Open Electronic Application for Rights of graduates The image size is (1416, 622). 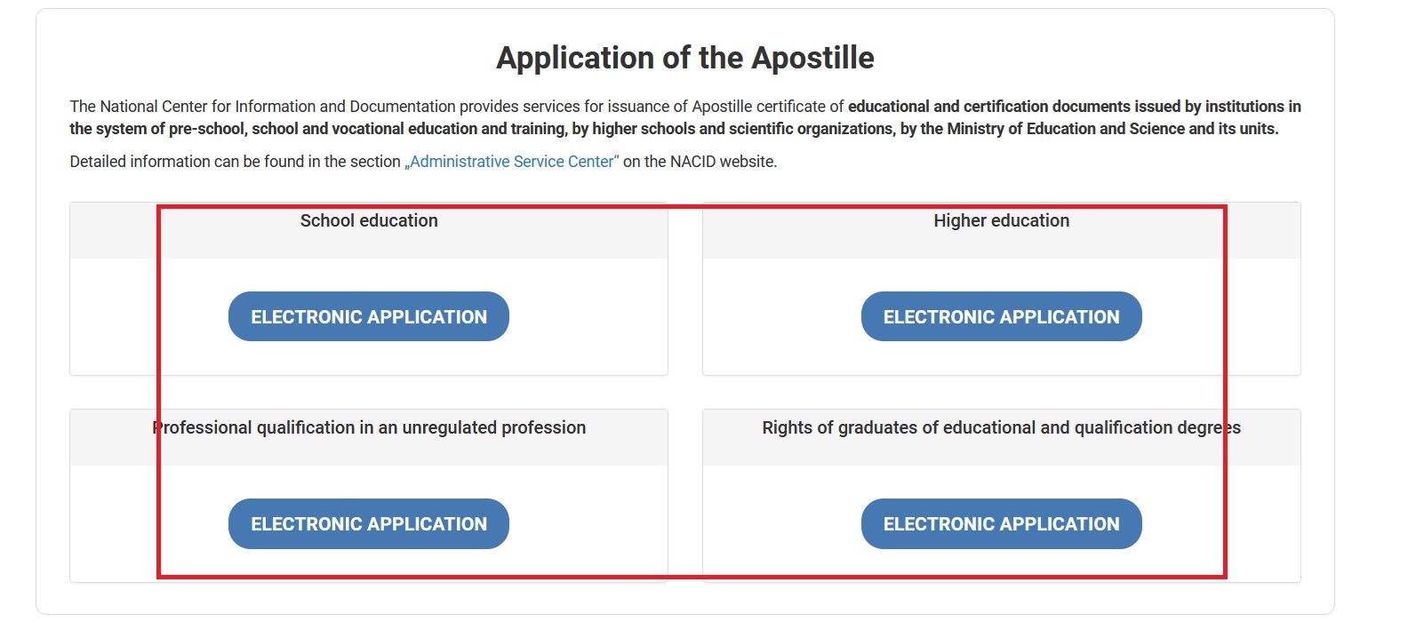(x=1001, y=524)
